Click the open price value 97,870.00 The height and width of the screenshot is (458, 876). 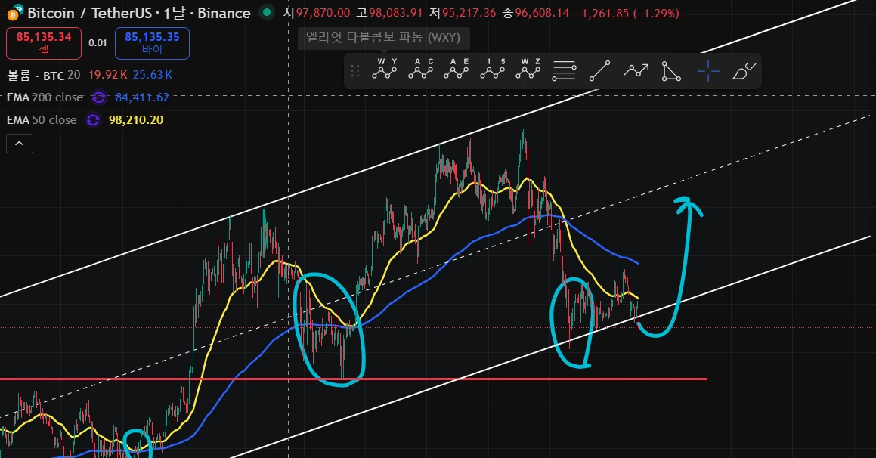(x=323, y=13)
